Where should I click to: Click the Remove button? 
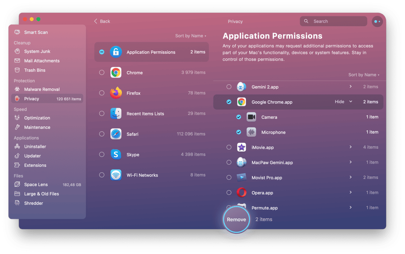(236, 219)
